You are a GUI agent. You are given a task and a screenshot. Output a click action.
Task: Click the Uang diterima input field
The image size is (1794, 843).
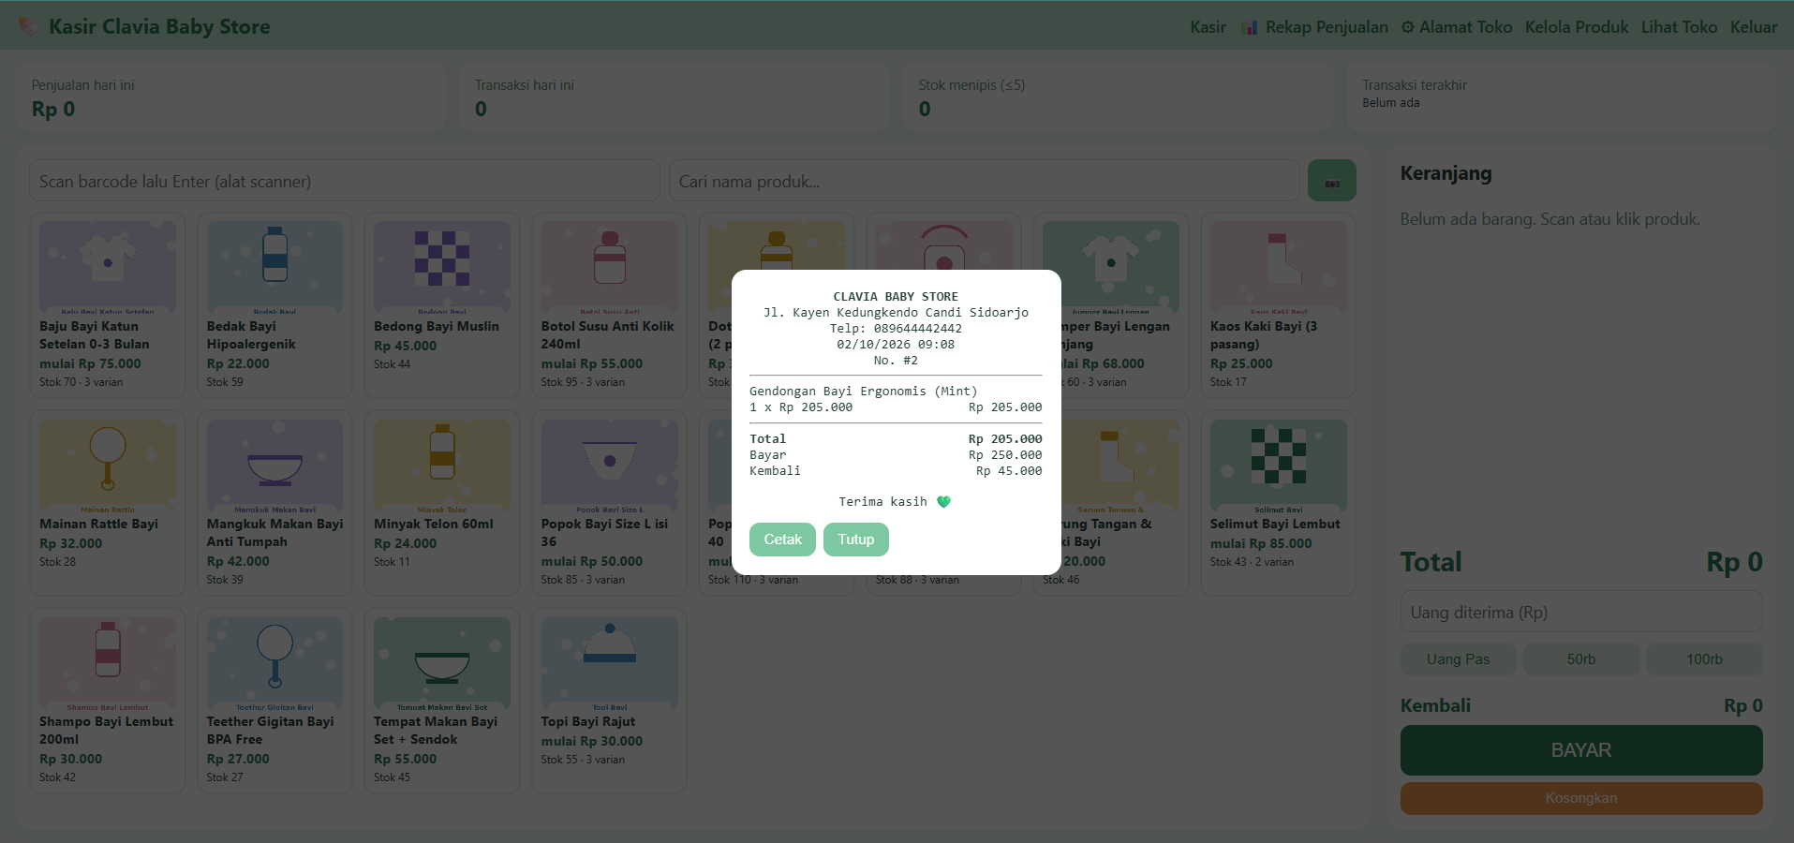coord(1581,612)
